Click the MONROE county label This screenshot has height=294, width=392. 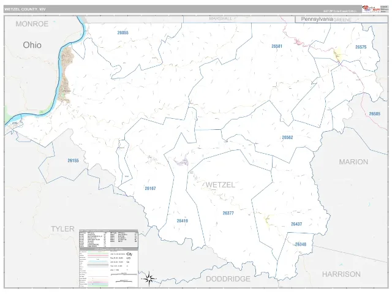tap(32, 24)
